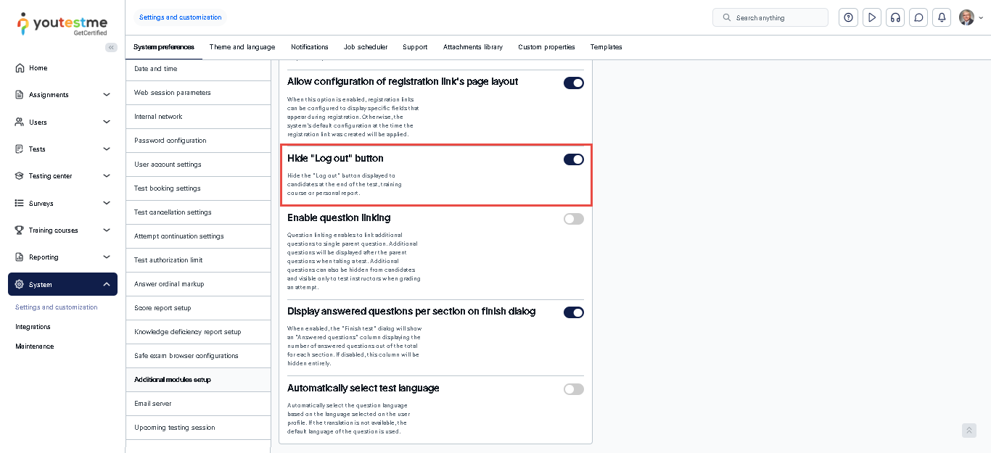Open the Job scheduler tab
991x453 pixels.
(x=366, y=47)
